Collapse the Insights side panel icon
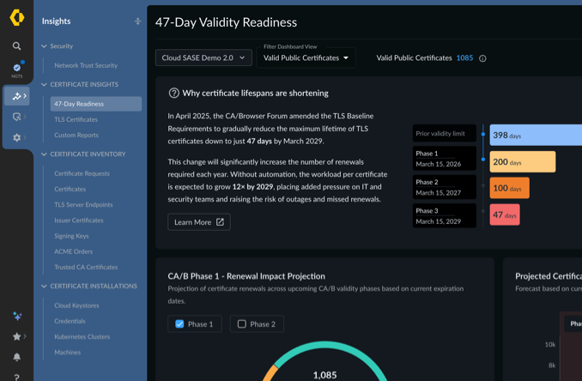Image resolution: width=582 pixels, height=381 pixels. 137,21
